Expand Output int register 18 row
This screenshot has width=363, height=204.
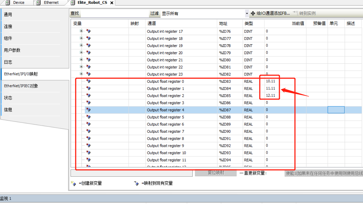tap(81, 38)
